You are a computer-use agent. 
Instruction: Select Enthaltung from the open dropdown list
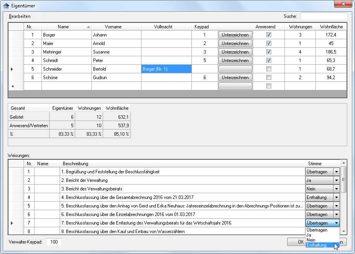317,245
